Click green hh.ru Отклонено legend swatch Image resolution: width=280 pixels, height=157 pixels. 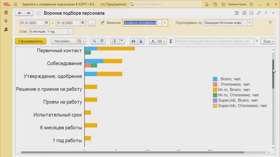click(215, 95)
